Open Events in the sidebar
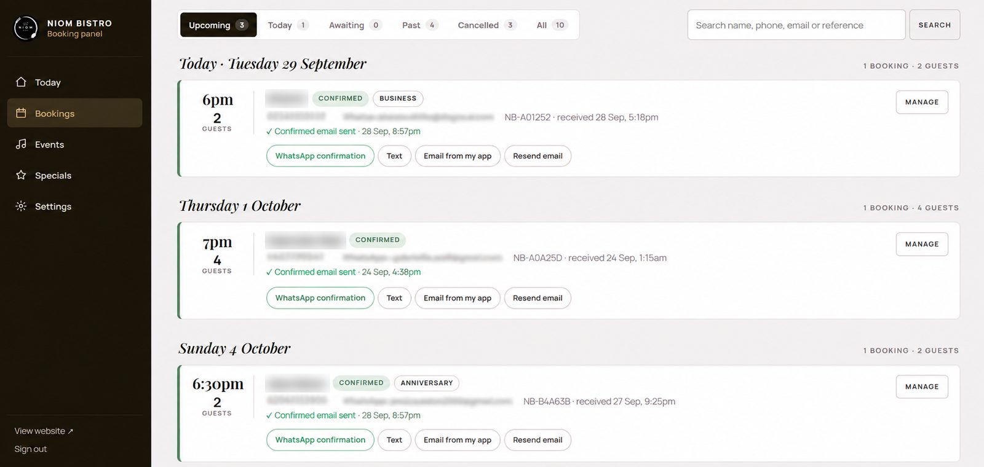Viewport: 984px width, 467px height. 74,144
